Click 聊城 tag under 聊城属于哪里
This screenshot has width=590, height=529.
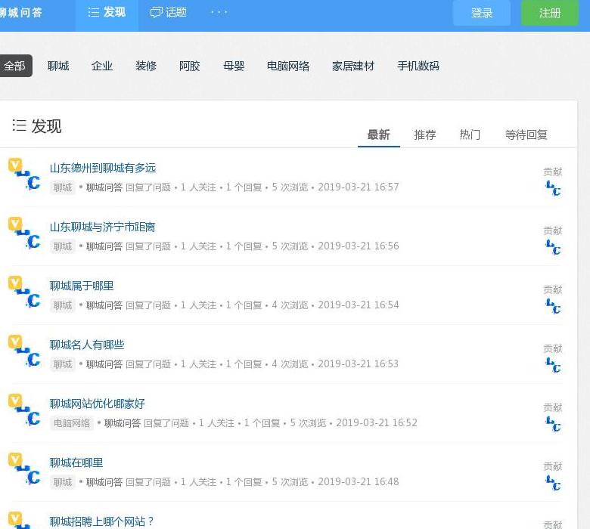tap(63, 305)
